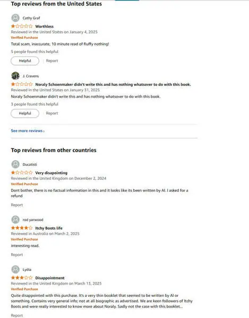Click the star rating on Very disapointing review
The height and width of the screenshot is (318, 249).
pyautogui.click(x=22, y=173)
